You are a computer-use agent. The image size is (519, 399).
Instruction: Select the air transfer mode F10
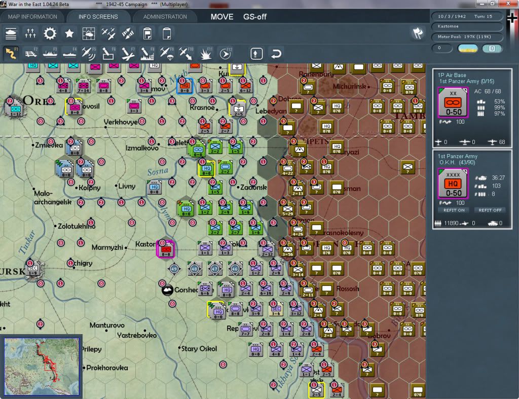tap(186, 53)
